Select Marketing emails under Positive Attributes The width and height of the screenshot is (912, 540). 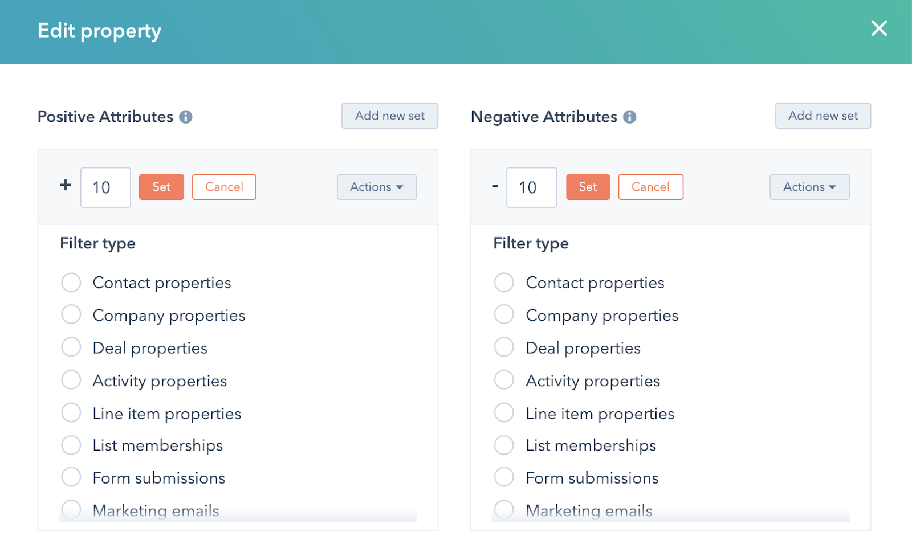71,510
